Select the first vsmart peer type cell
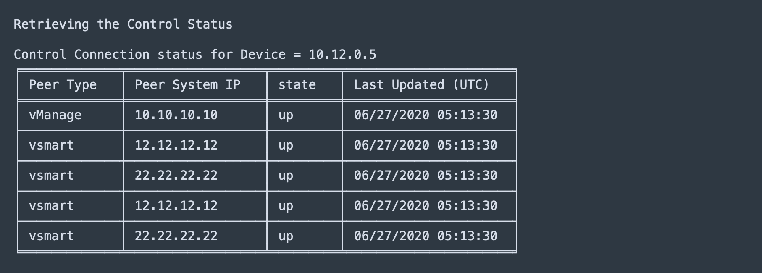The image size is (762, 273). coord(51,145)
